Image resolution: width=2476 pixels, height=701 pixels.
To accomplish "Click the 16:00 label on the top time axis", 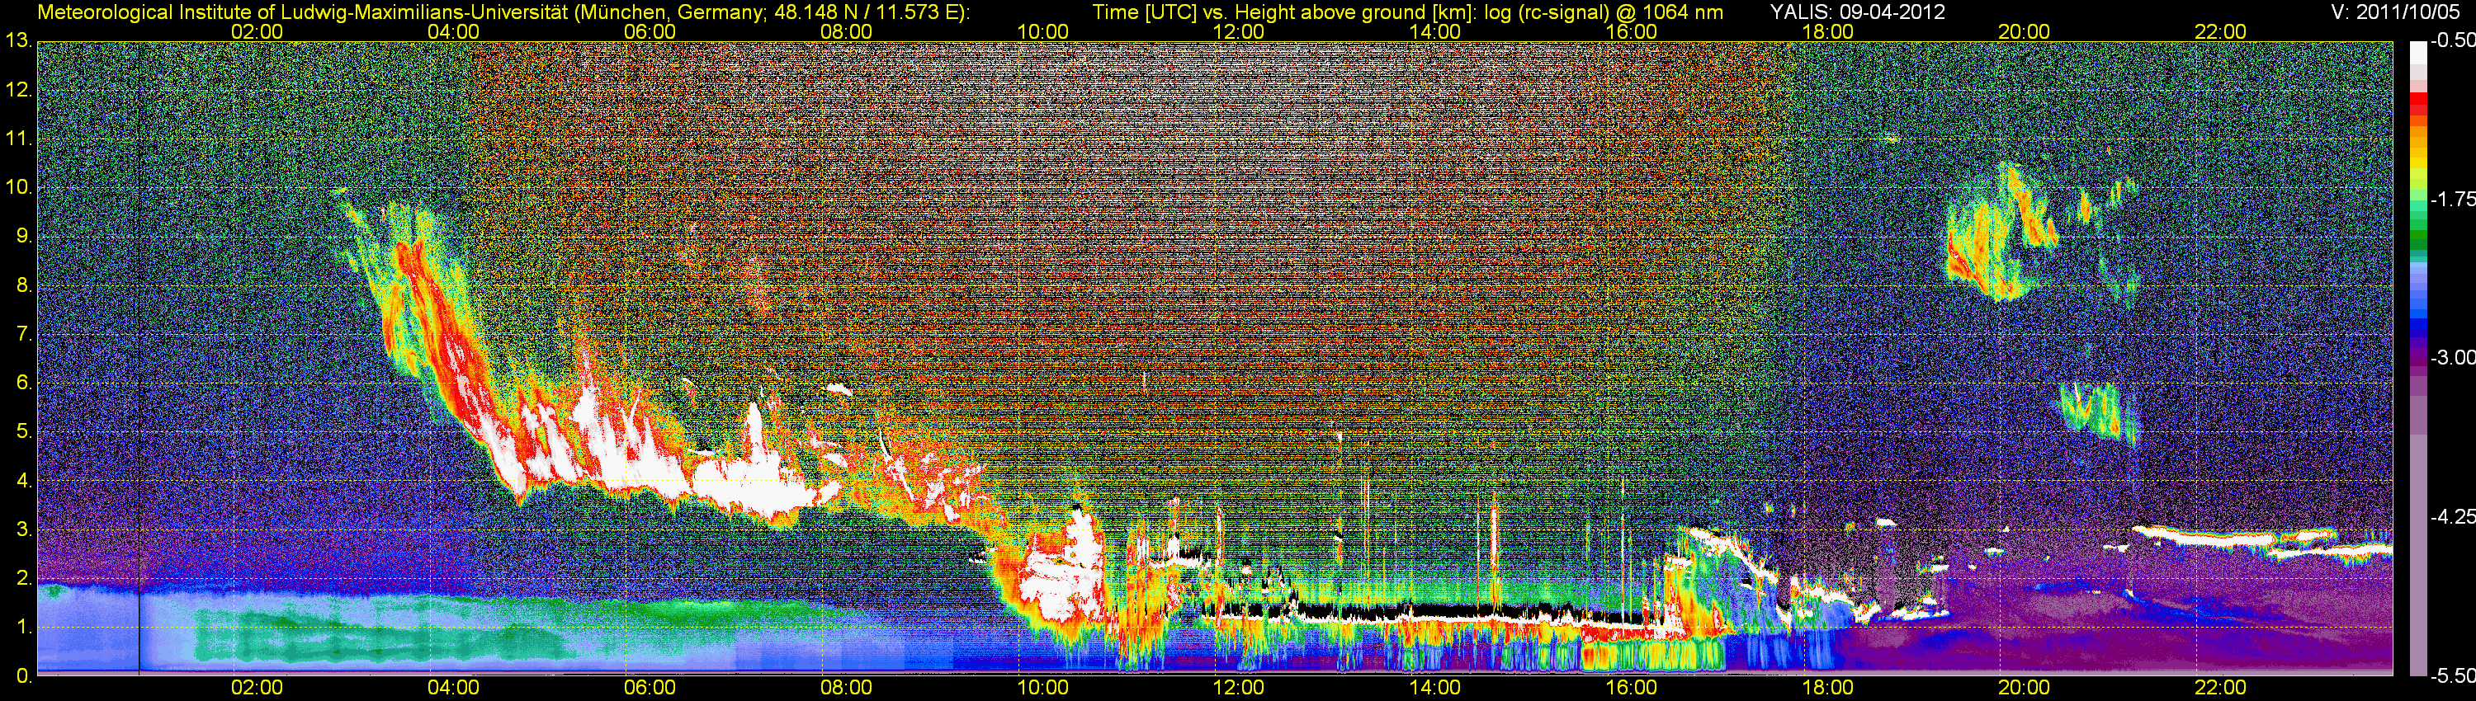I will (1632, 31).
